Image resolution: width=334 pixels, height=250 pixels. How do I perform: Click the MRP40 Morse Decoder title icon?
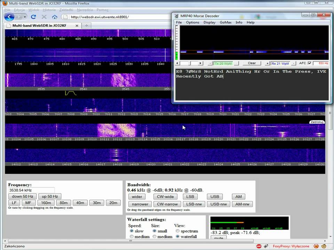pos(176,16)
